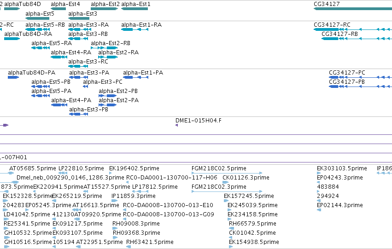Screen dimensions: 392x249
Task: Click protein alpha-Est2-PB
Action: [108, 96]
